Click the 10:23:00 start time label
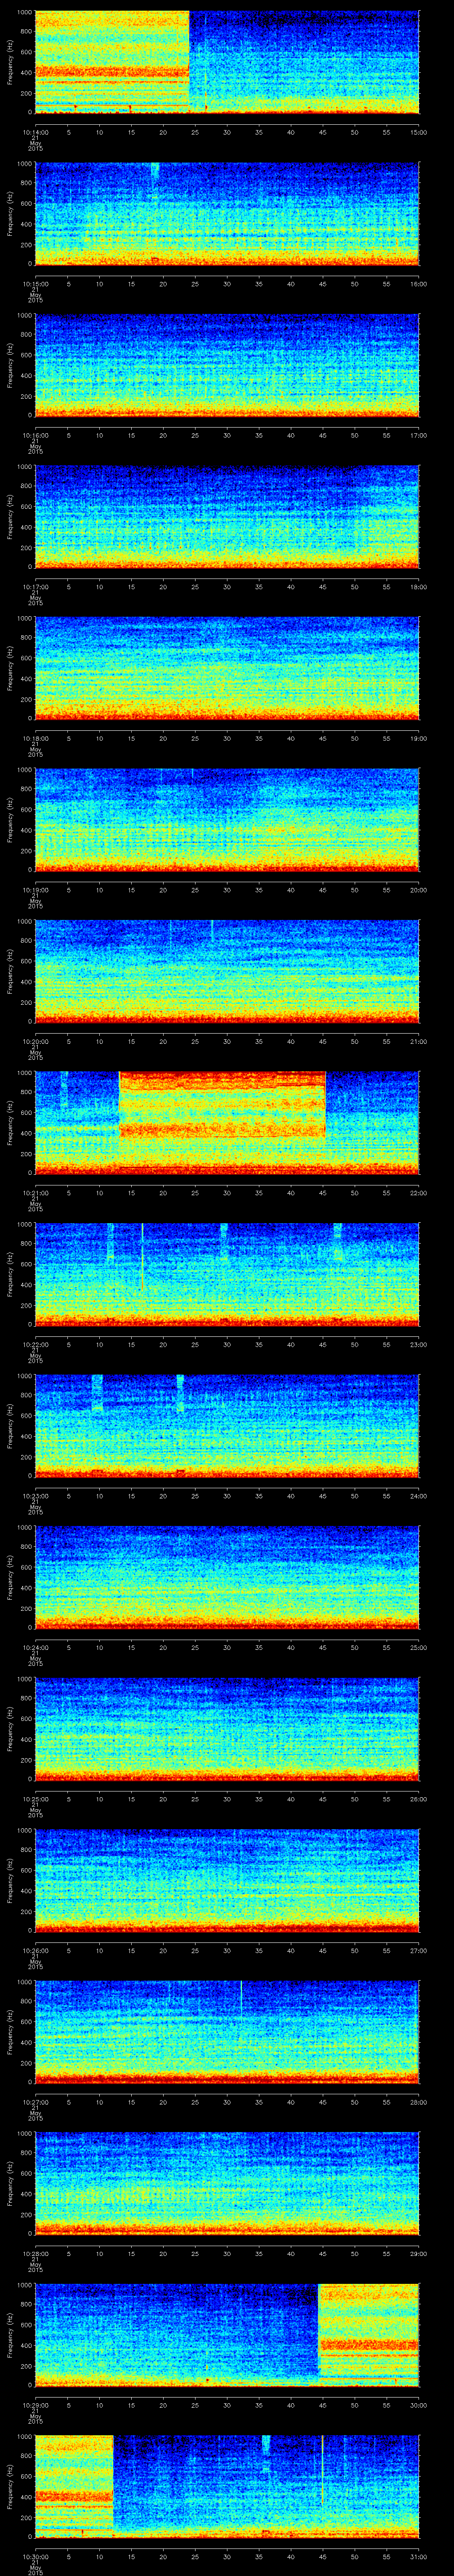Viewport: 454px width, 2576px height. coord(35,1496)
